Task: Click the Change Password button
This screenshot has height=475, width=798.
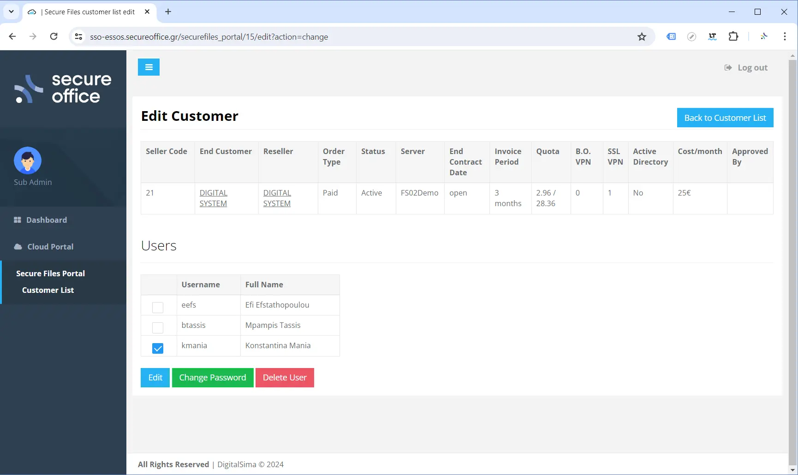Action: 213,378
